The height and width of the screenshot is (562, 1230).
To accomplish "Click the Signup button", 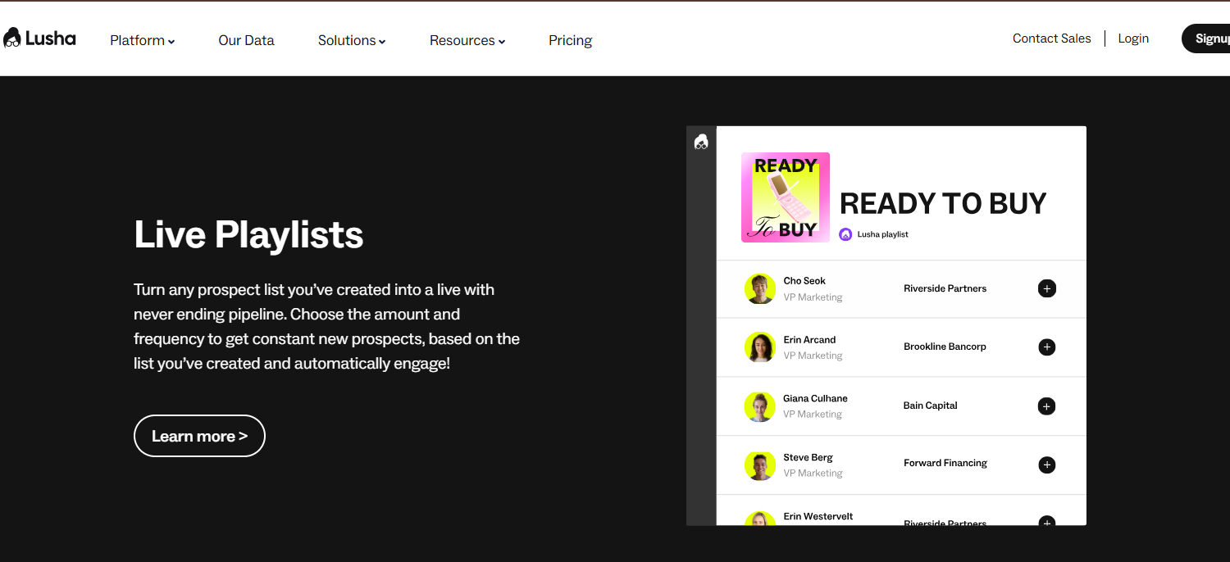I will (x=1206, y=39).
